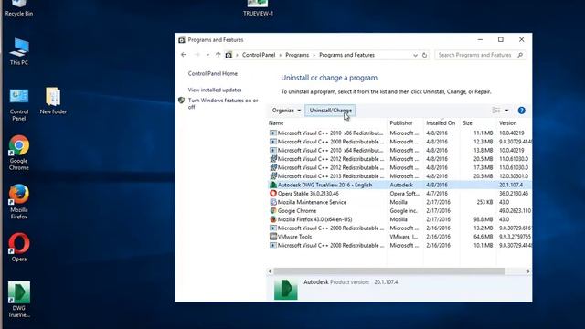Viewport: 585px width, 329px height.
Task: Sort by the Version column header
Action: point(508,123)
